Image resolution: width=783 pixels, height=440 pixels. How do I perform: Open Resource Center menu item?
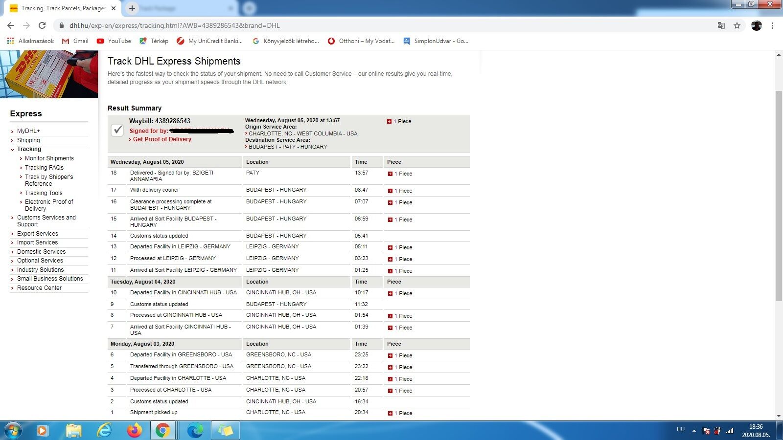click(x=39, y=288)
